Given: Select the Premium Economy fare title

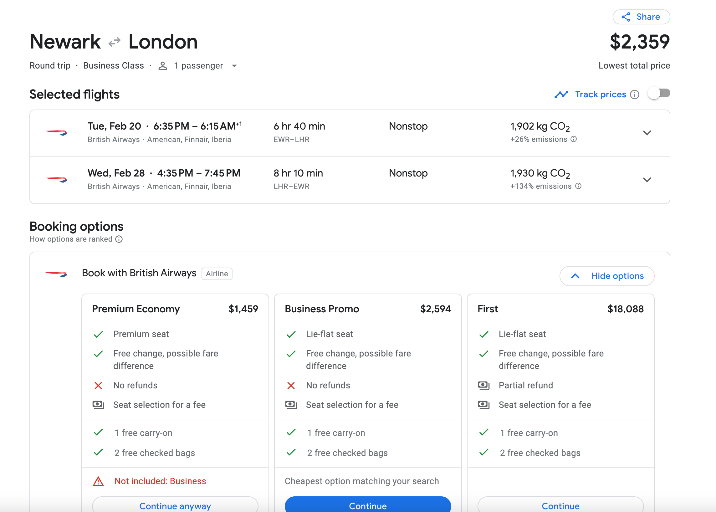Looking at the screenshot, I should click(x=136, y=309).
